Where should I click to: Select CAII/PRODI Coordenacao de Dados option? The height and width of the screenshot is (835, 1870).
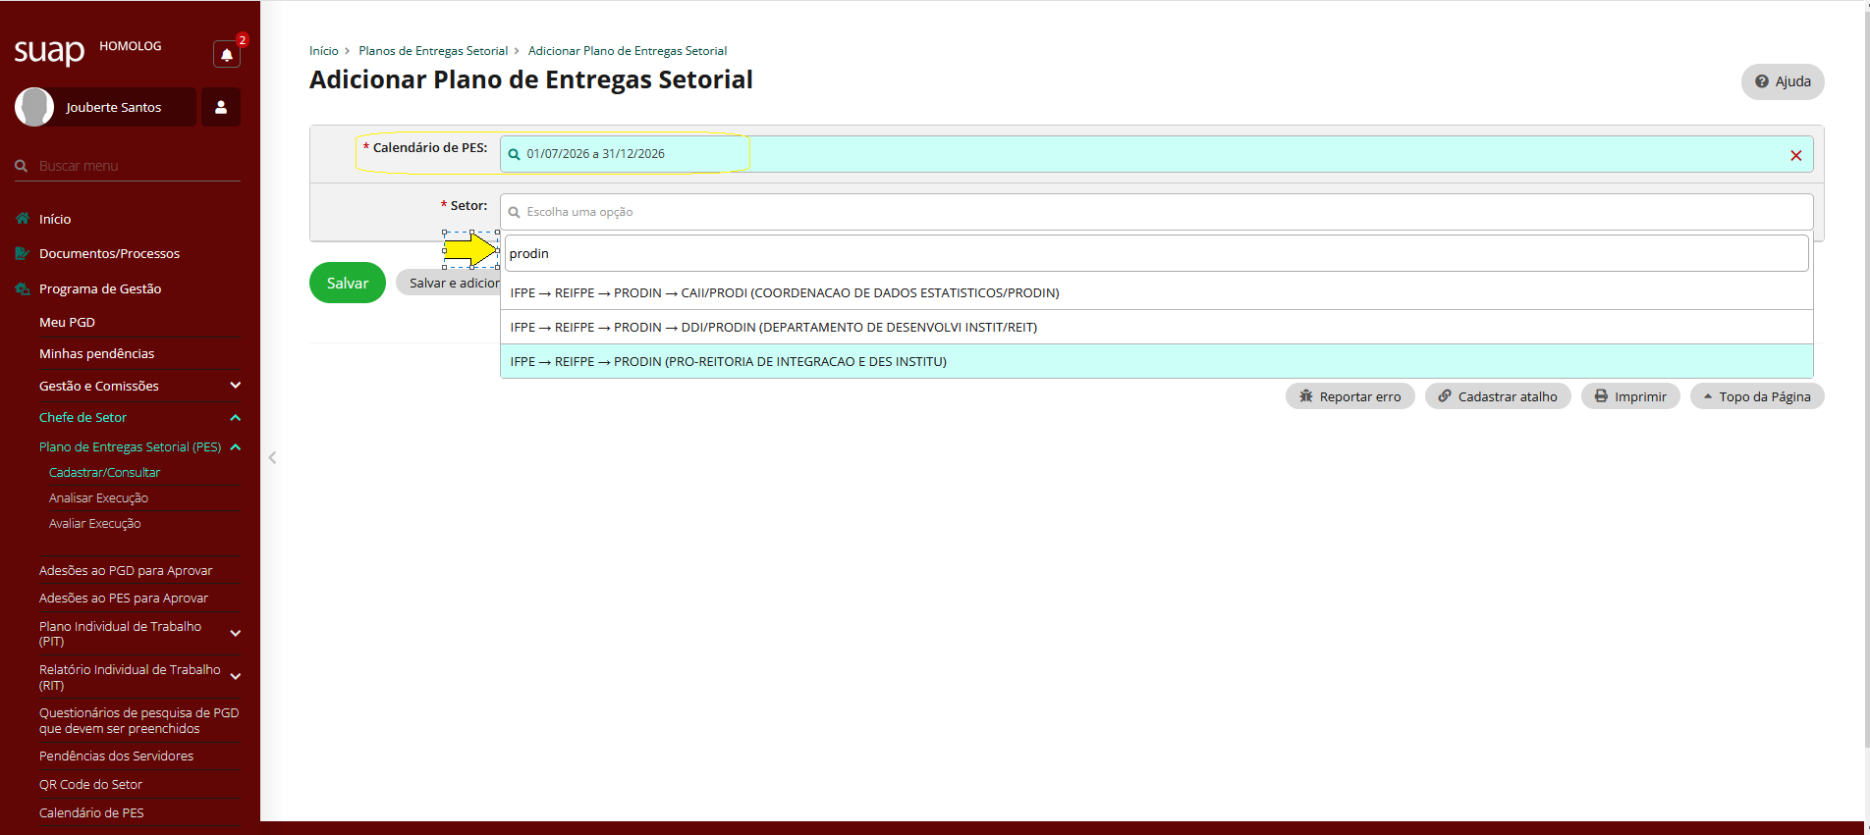click(1156, 292)
